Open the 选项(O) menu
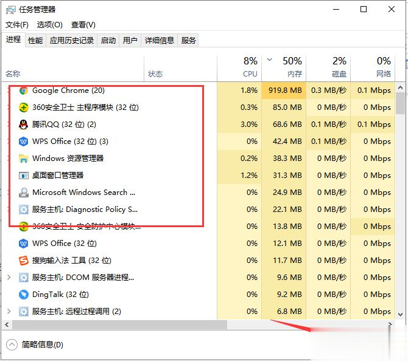The image size is (408, 362). click(x=50, y=25)
